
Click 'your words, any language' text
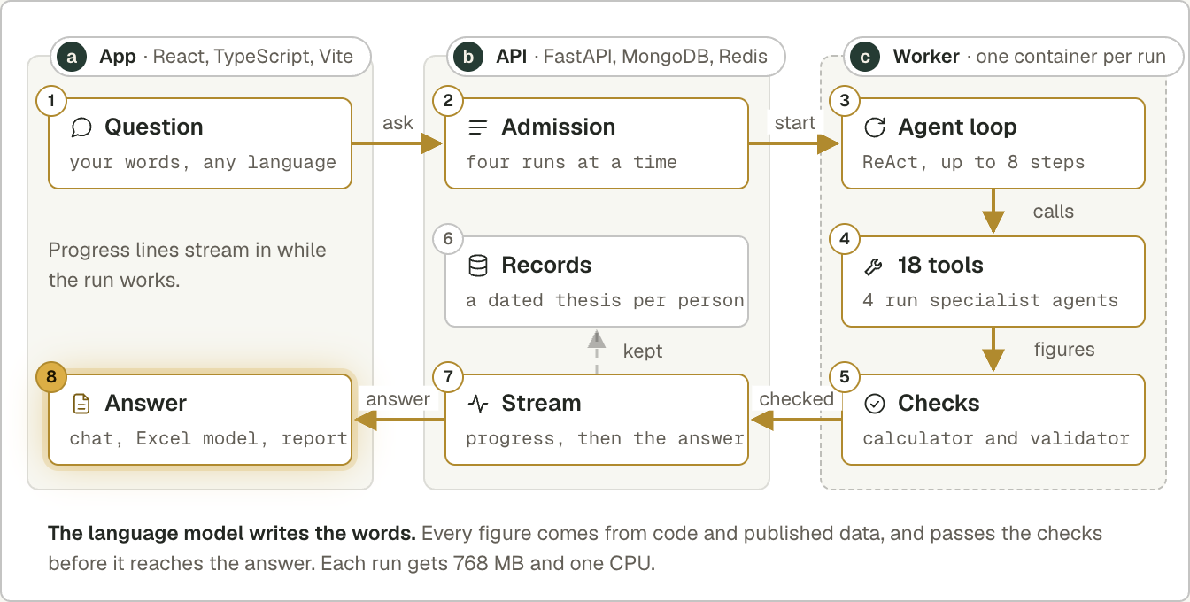click(203, 163)
